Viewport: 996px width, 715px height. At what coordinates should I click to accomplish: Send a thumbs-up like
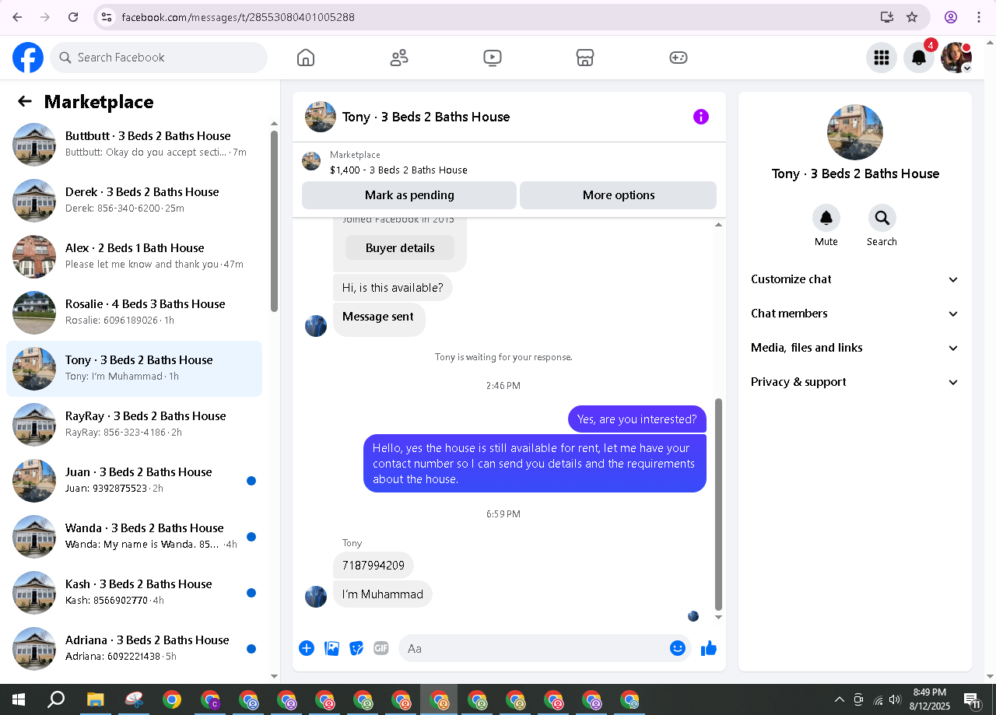click(x=708, y=648)
